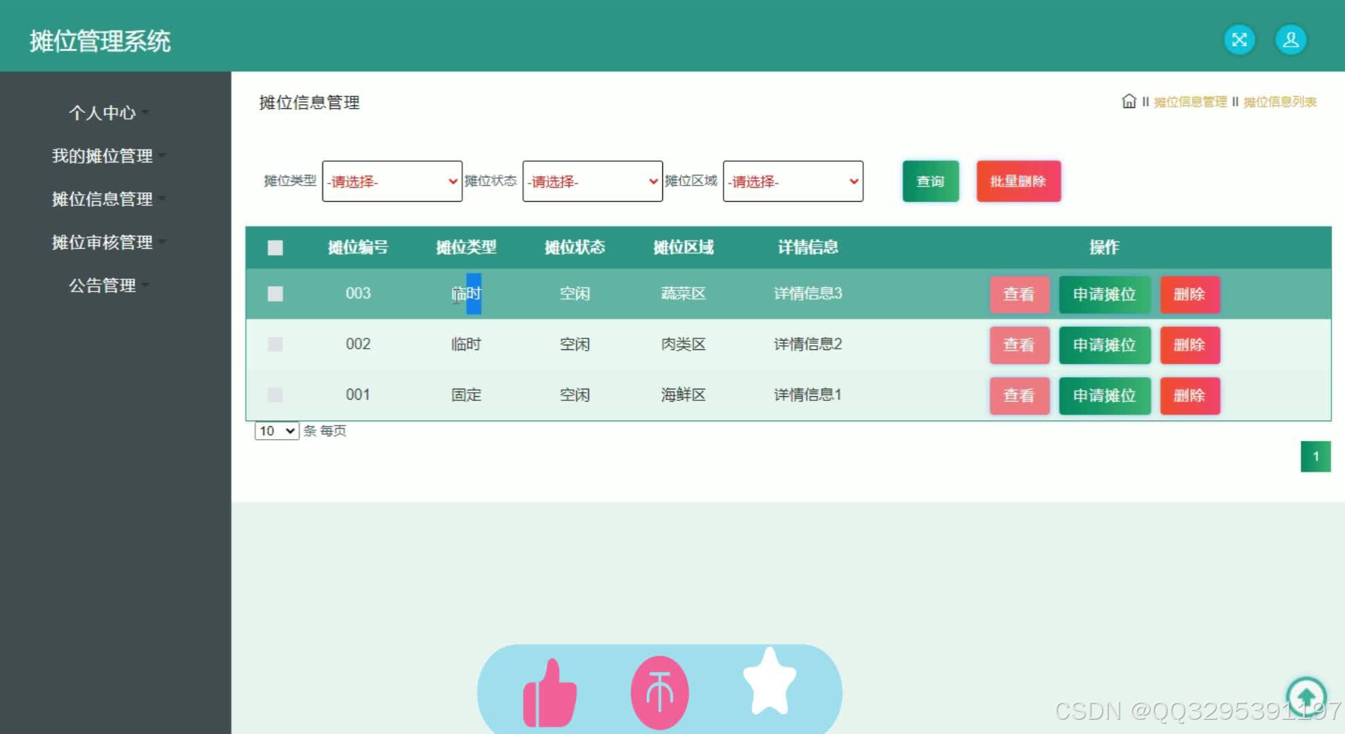Click the 操作 column header
Image resolution: width=1345 pixels, height=734 pixels.
tap(1105, 247)
